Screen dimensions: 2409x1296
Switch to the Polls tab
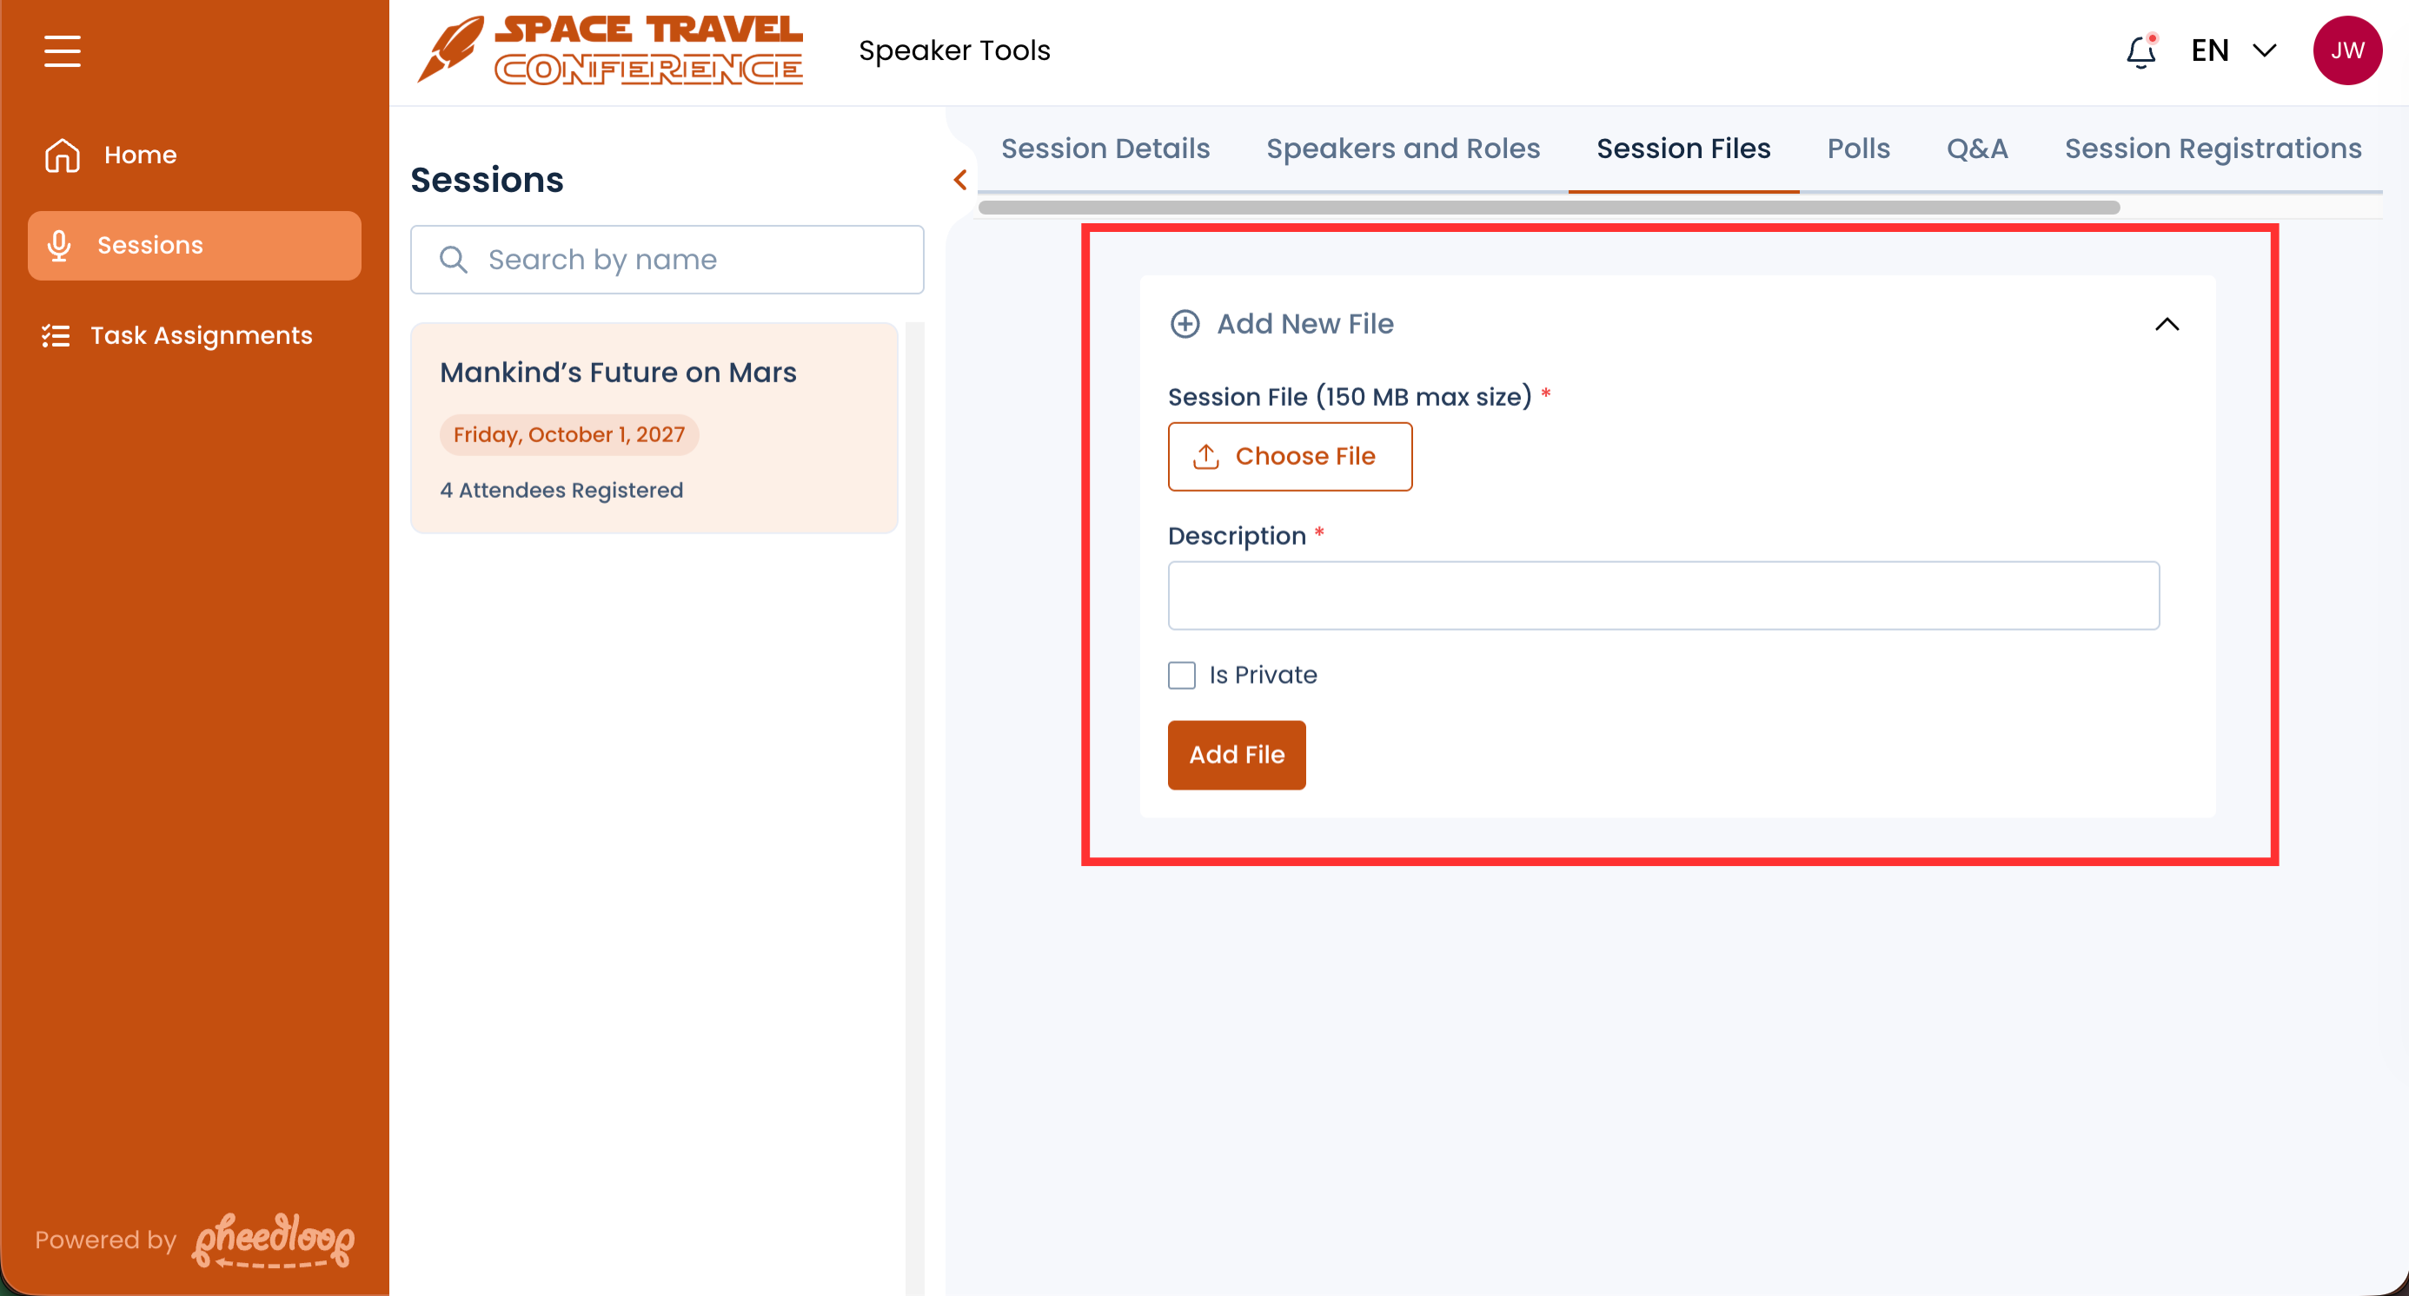(x=1858, y=149)
